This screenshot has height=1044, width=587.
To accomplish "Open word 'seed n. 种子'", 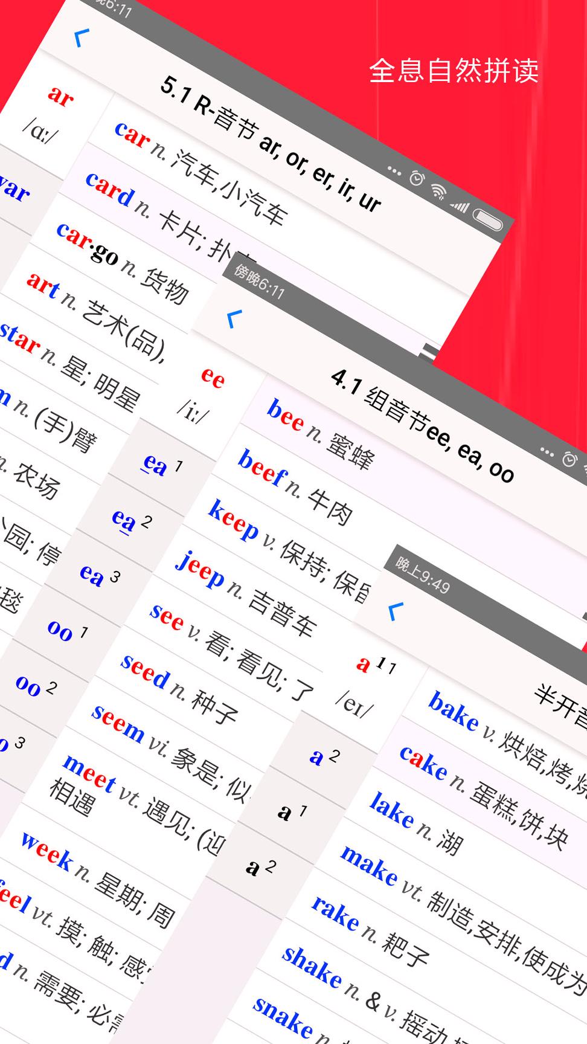I will click(x=179, y=688).
